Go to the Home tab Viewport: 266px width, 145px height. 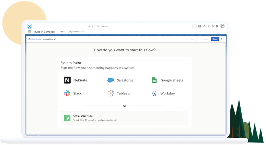coord(62,32)
